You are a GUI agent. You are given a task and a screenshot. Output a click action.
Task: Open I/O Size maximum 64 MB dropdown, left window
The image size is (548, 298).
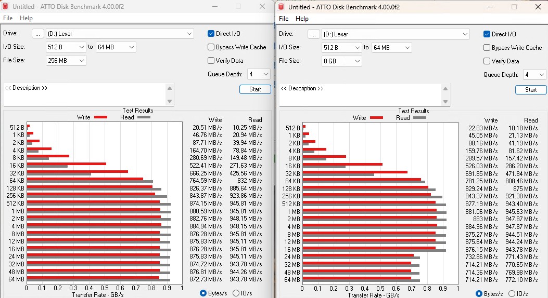click(x=116, y=47)
